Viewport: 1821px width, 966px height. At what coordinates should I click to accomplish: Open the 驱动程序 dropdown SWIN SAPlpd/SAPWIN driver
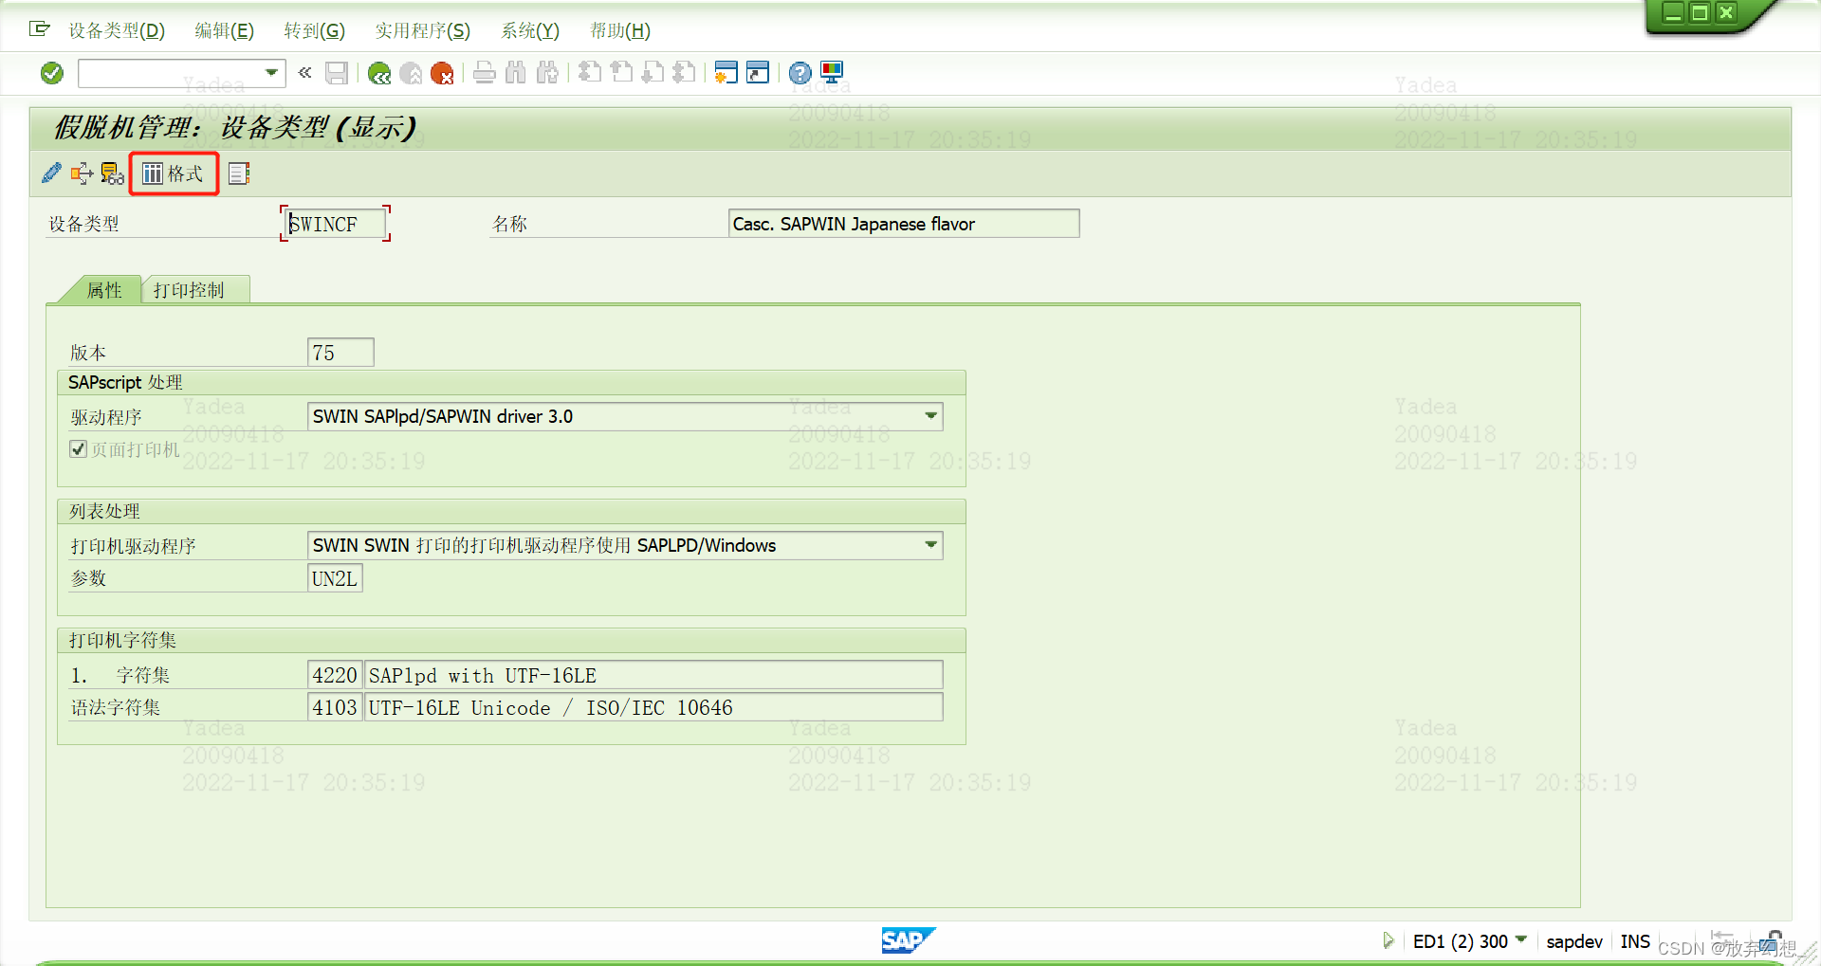[625, 416]
